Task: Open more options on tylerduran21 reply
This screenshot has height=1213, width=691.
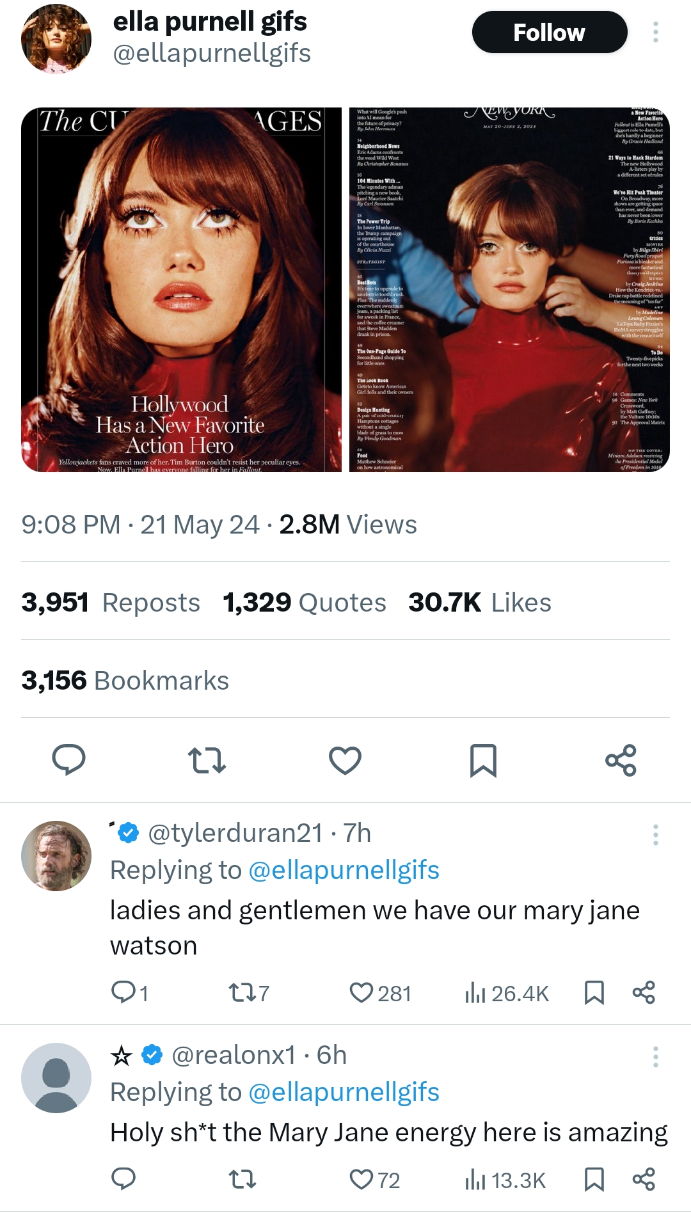Action: tap(655, 834)
